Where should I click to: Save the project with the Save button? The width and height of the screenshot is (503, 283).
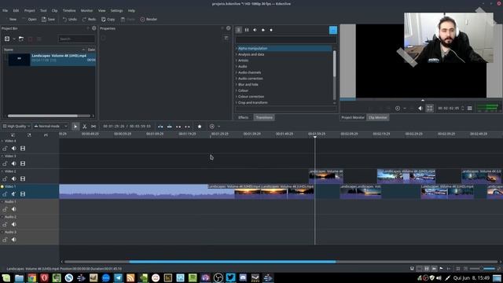coord(49,19)
